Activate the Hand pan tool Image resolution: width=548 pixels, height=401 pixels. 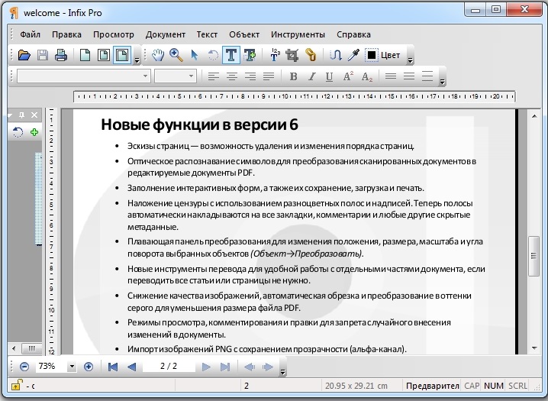(158, 55)
